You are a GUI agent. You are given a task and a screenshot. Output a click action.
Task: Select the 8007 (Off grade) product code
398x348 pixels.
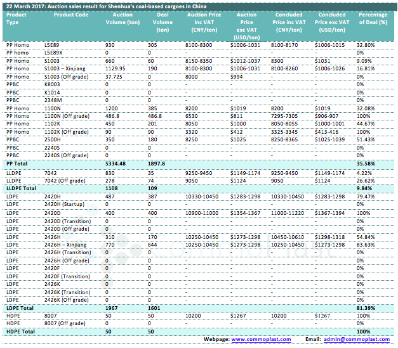tap(67, 323)
